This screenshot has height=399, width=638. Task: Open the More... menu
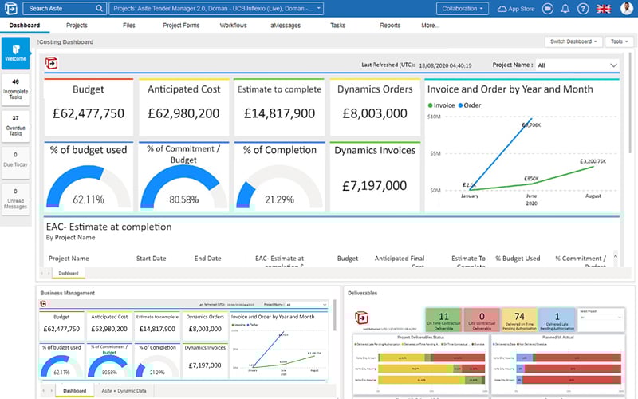click(x=430, y=26)
